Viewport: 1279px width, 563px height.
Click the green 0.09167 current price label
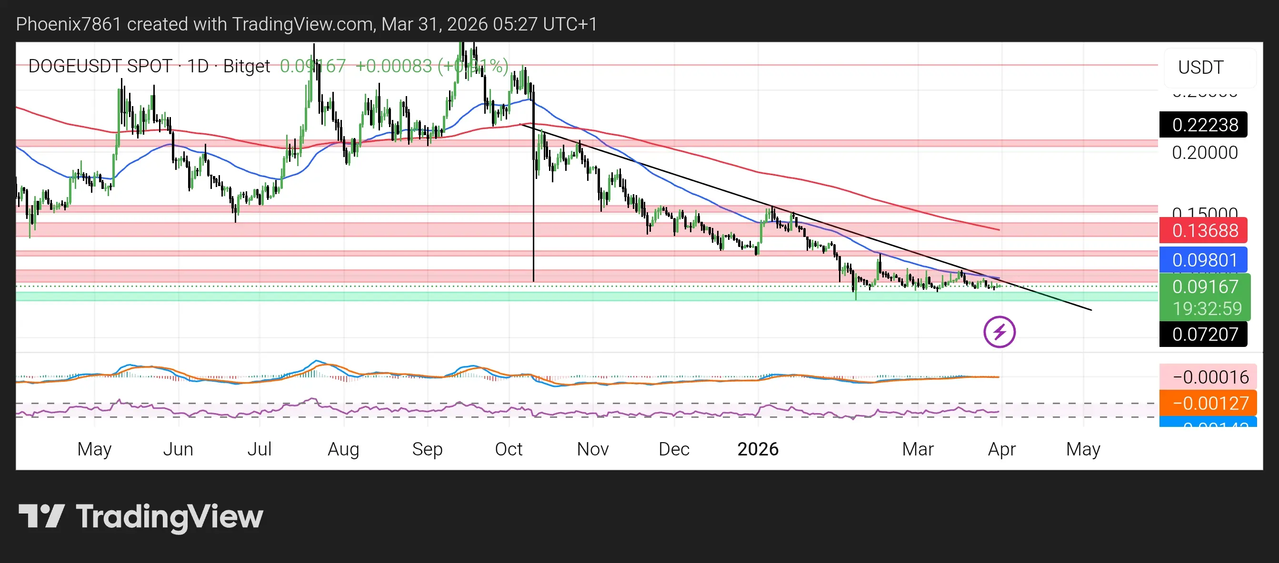coord(1205,286)
